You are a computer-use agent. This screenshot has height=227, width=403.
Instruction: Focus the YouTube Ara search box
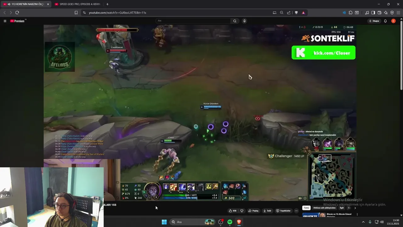click(193, 21)
